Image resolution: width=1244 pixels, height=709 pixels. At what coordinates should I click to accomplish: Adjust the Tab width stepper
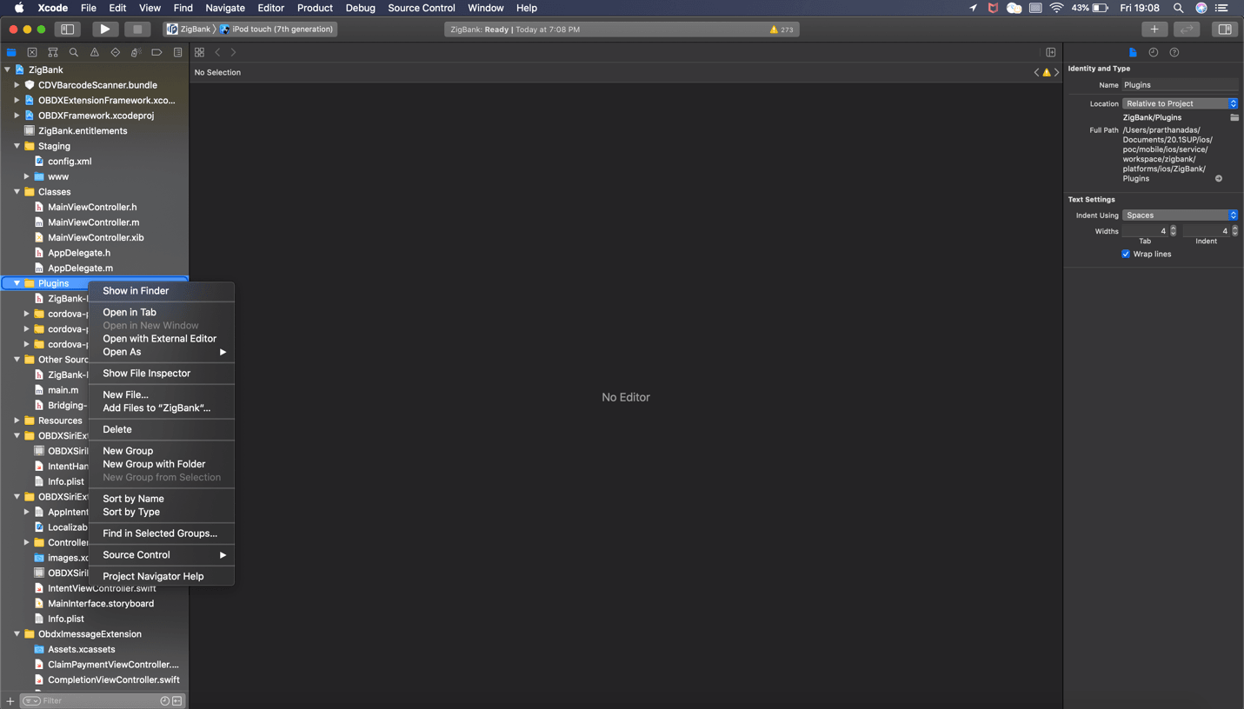(x=1174, y=231)
